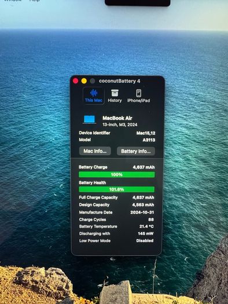
Task: Click the MacBook Air heading
Action: click(x=117, y=118)
